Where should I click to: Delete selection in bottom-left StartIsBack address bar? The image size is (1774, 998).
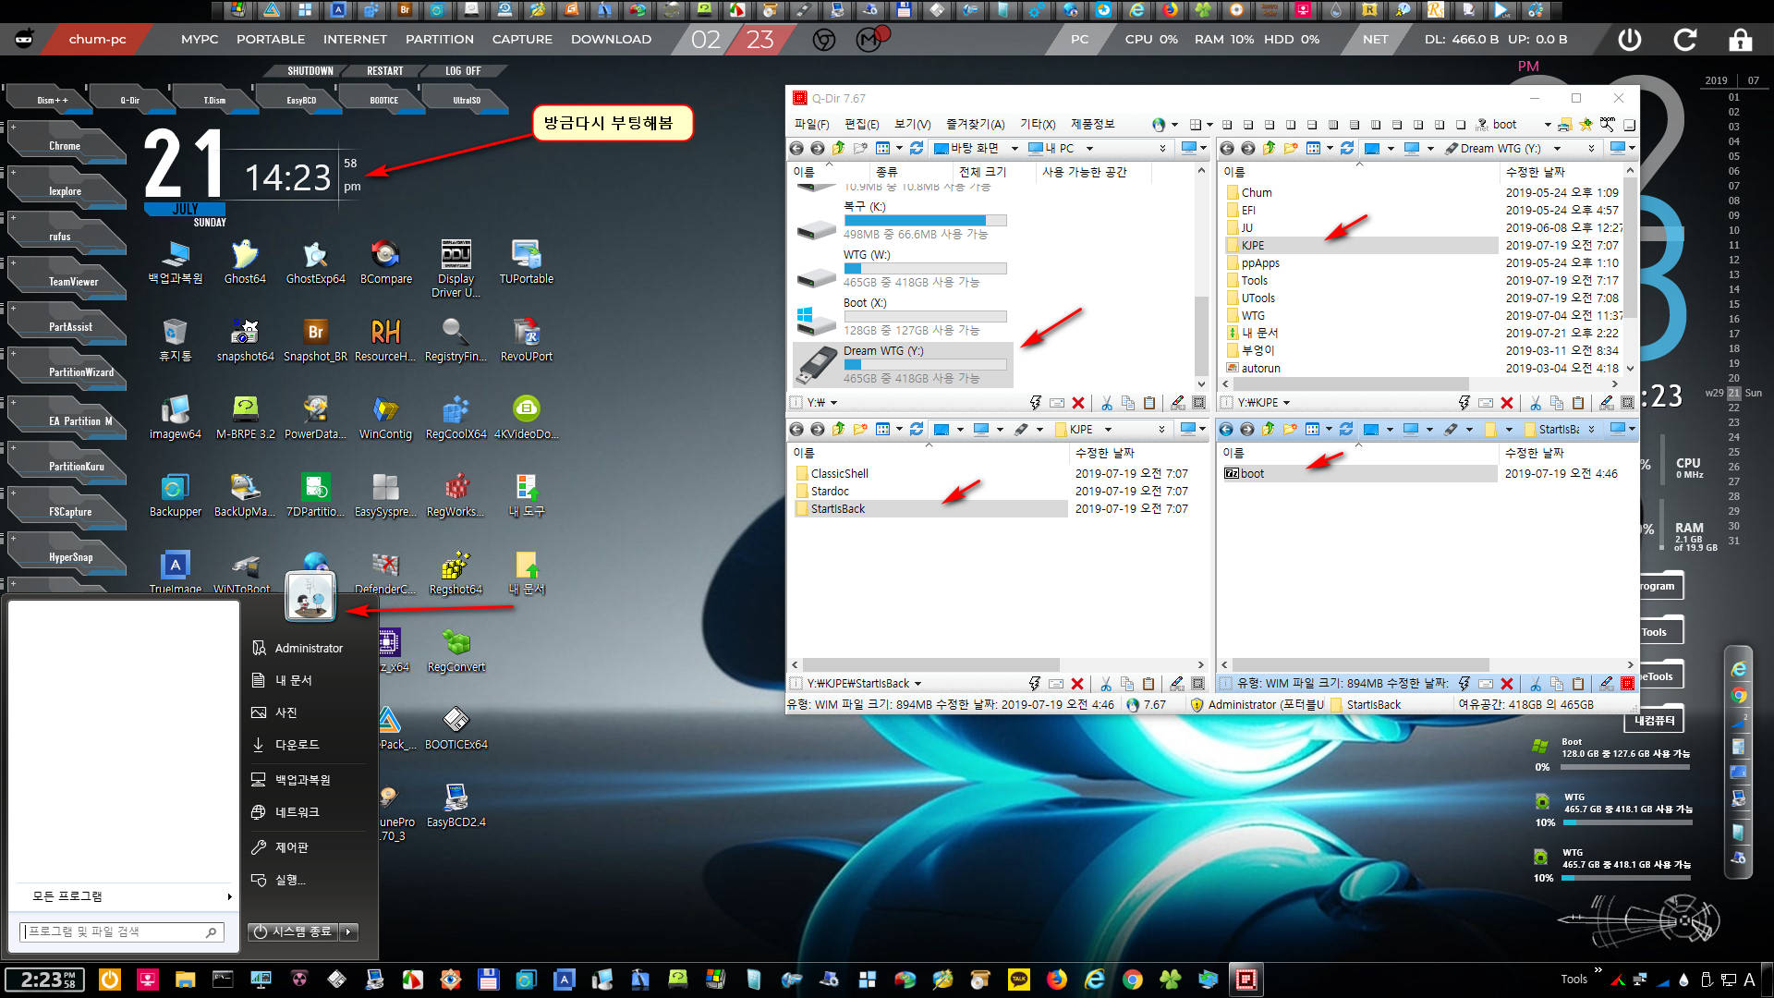[1076, 684]
